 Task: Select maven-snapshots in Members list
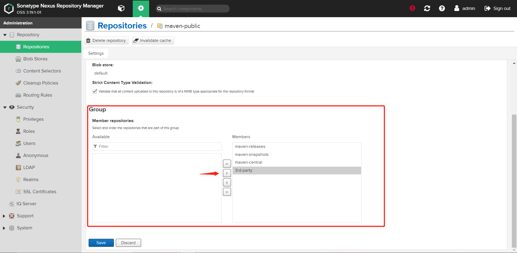(x=297, y=155)
